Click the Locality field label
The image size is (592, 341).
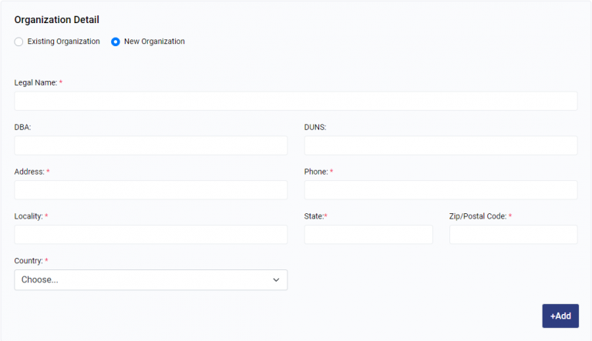[28, 216]
